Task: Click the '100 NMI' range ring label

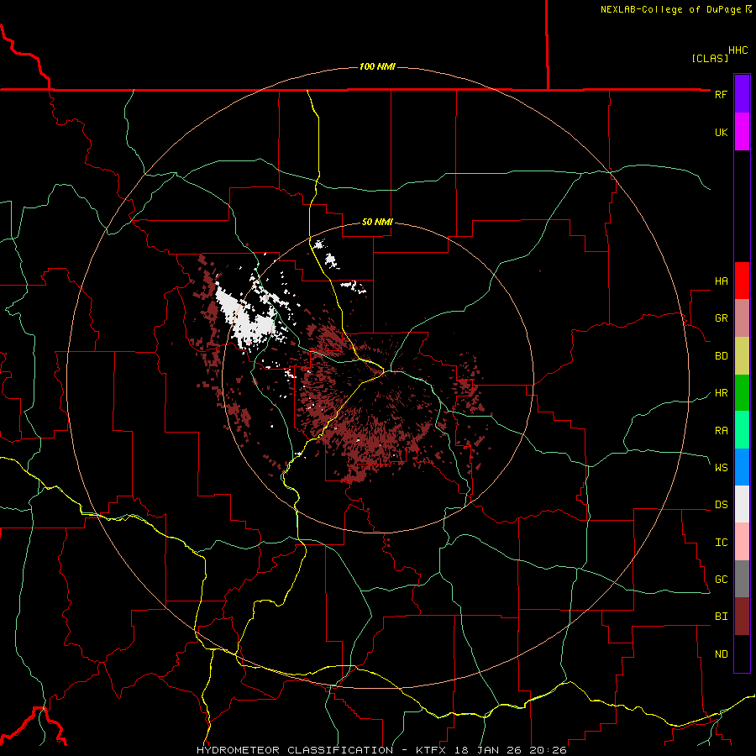Action: pos(377,66)
